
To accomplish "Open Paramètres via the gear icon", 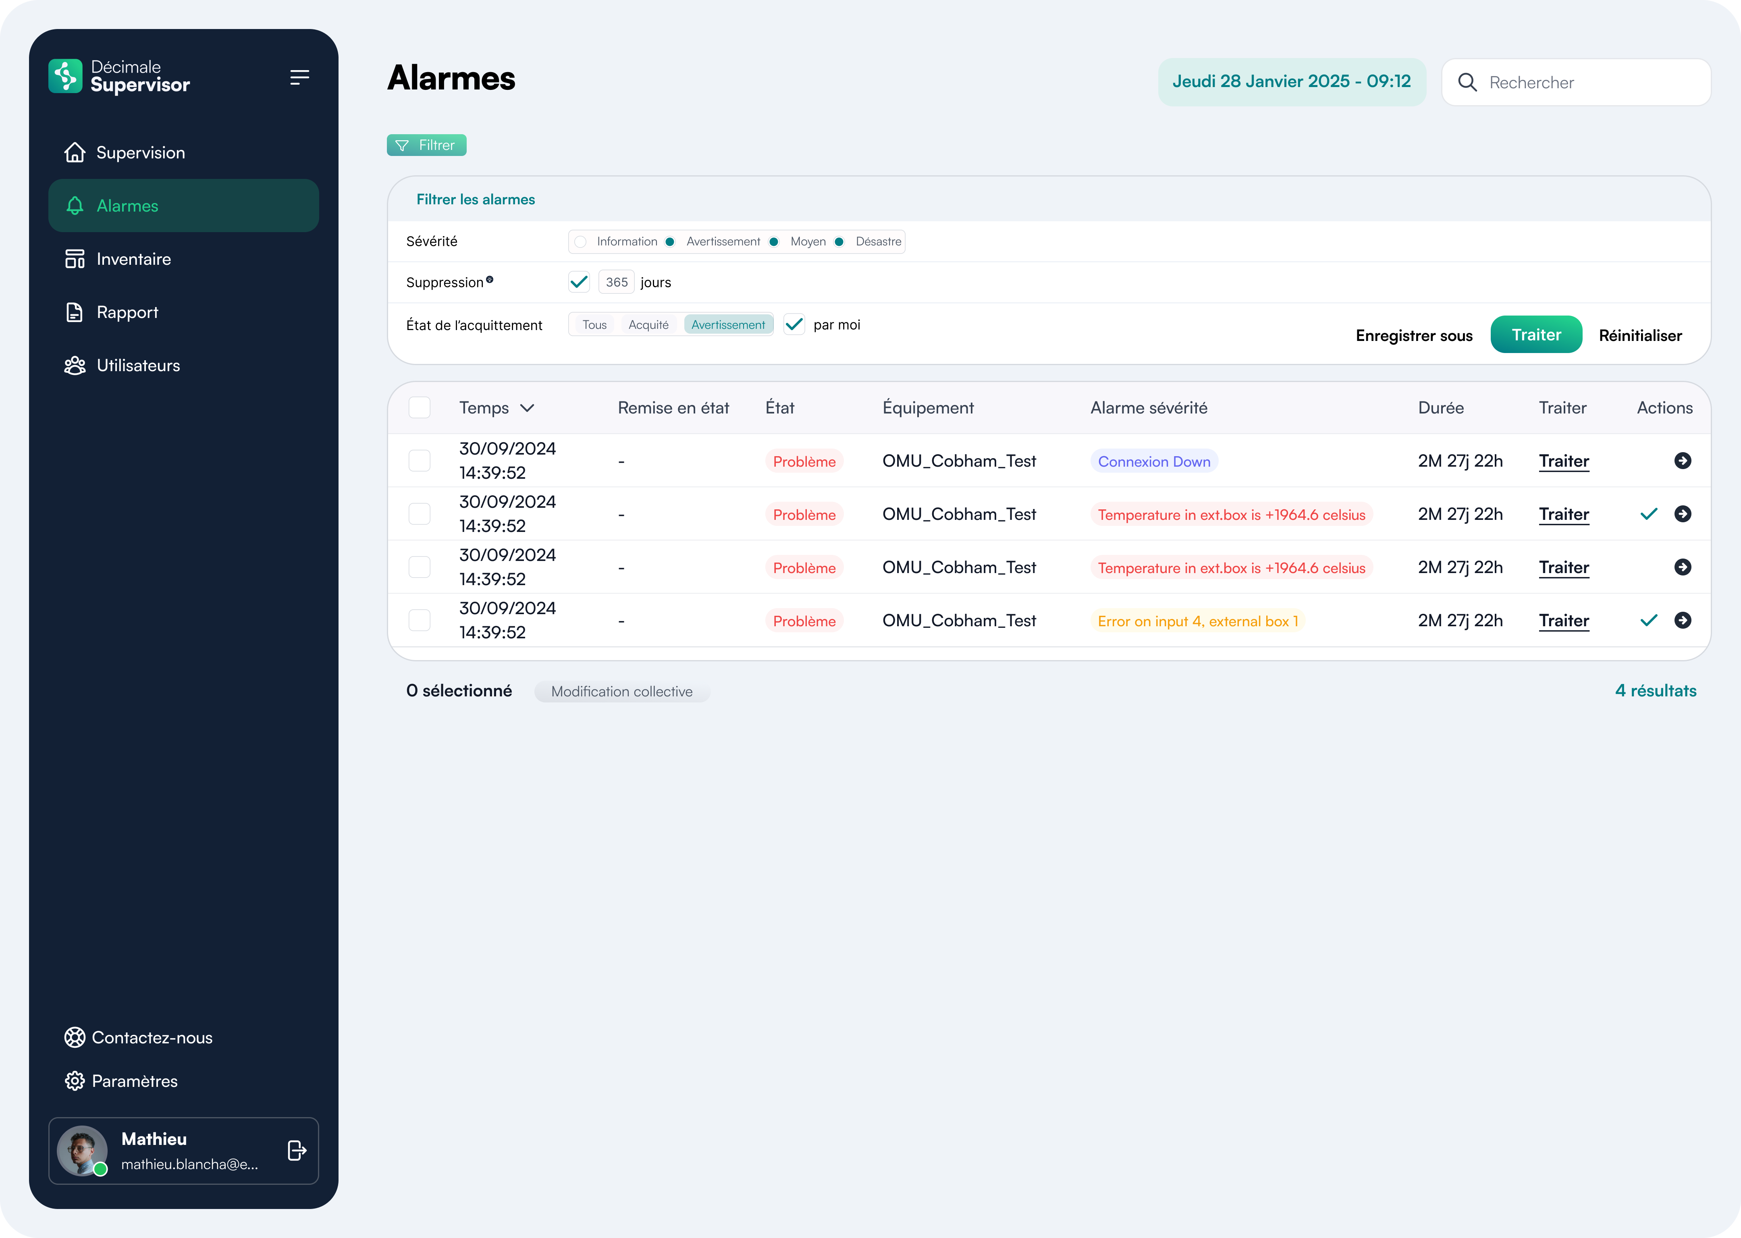I will pos(75,1081).
